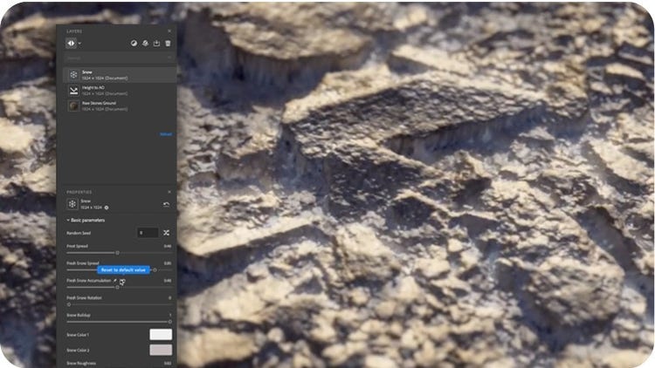
Task: Click the stacked layers icon in Layers toolbar
Action: pos(145,43)
